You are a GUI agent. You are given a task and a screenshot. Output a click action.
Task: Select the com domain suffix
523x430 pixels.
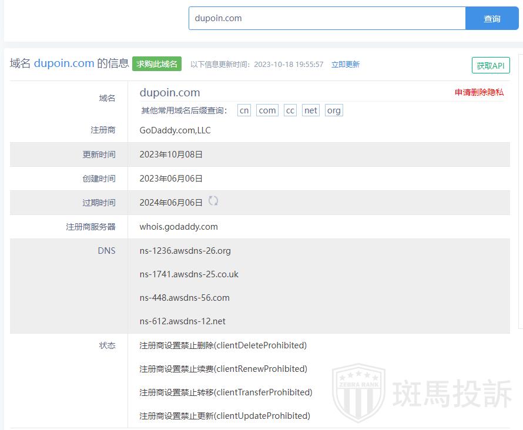click(267, 110)
